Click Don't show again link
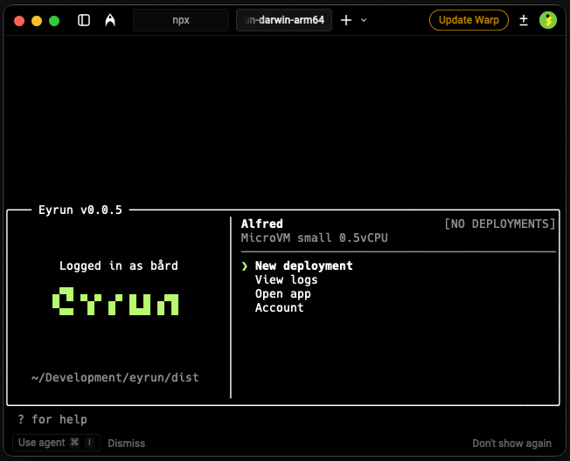 511,444
